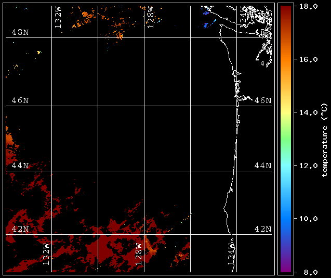
Task: Click the 48N latitude label on the left
Action: coord(20,32)
